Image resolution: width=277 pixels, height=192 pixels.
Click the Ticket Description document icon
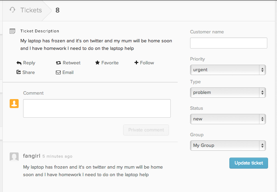(x=12, y=31)
